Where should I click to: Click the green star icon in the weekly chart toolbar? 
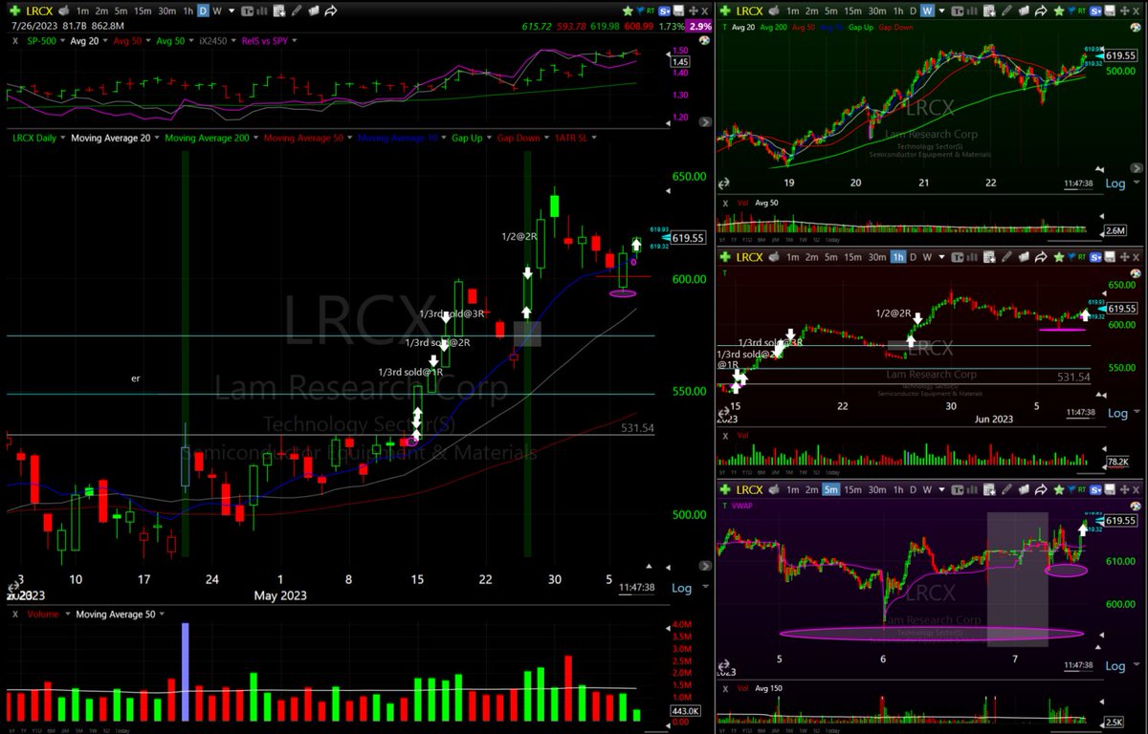point(1059,11)
